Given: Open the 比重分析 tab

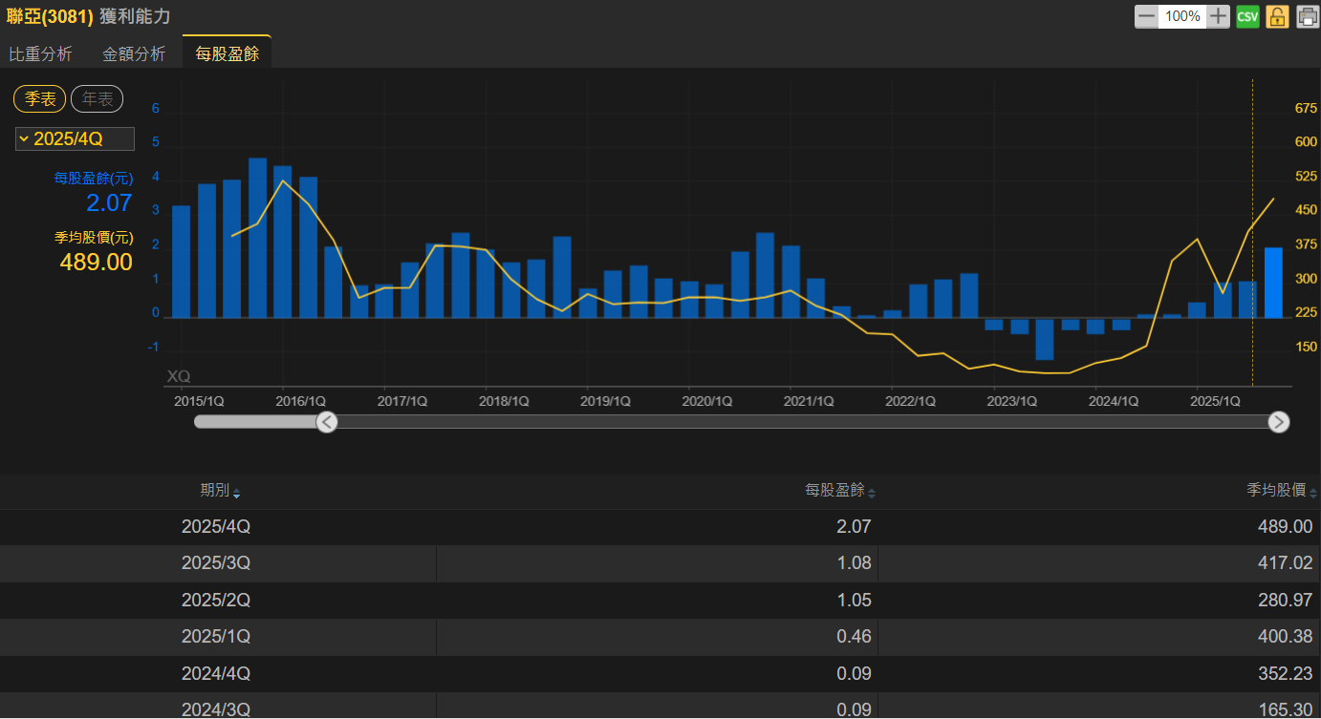Looking at the screenshot, I should coord(40,54).
